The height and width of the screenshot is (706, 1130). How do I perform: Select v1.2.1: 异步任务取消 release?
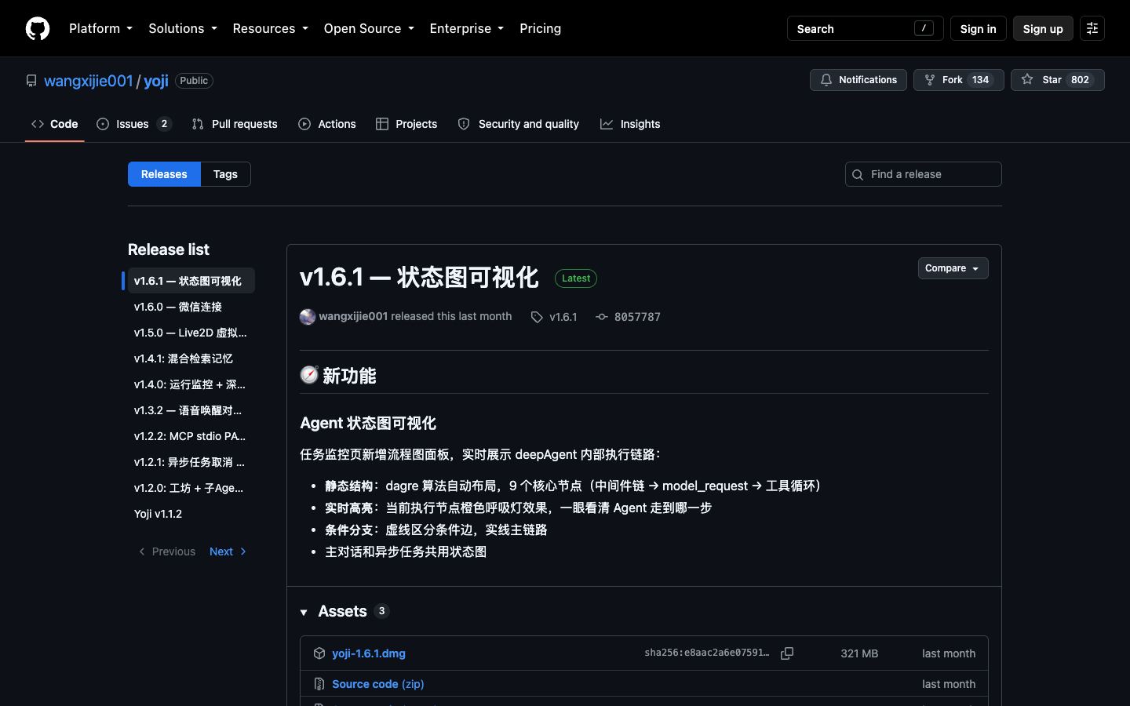[x=191, y=462]
